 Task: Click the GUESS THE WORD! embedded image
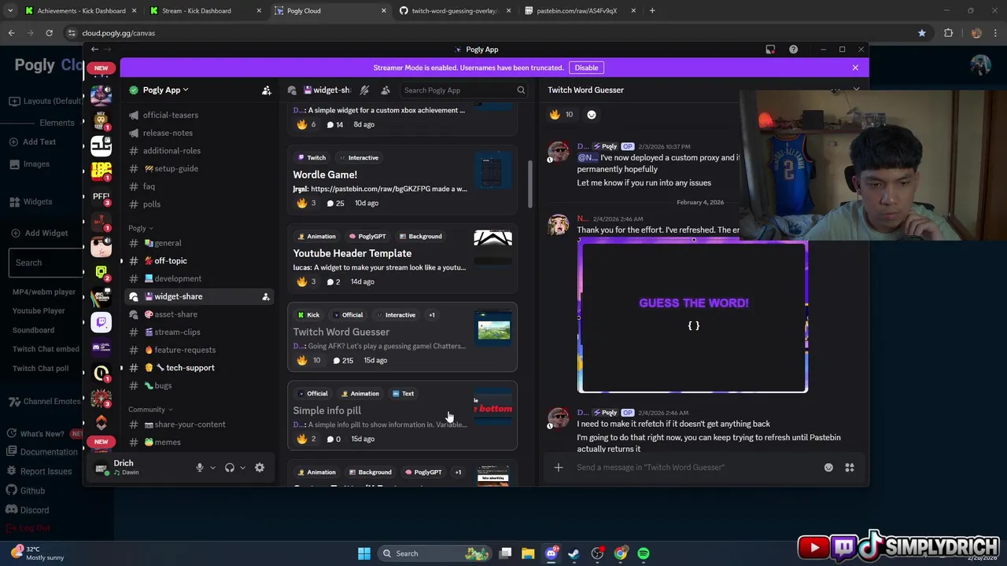pos(692,316)
